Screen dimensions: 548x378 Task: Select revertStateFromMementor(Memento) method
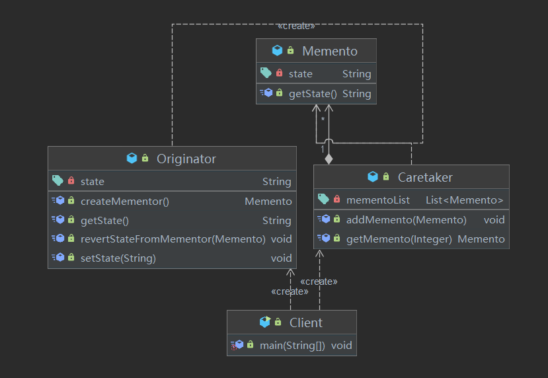172,239
